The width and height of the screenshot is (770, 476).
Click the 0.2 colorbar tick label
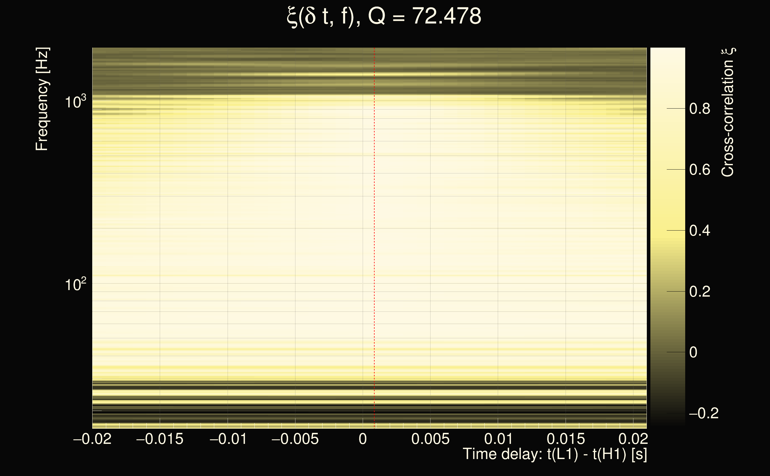point(699,292)
